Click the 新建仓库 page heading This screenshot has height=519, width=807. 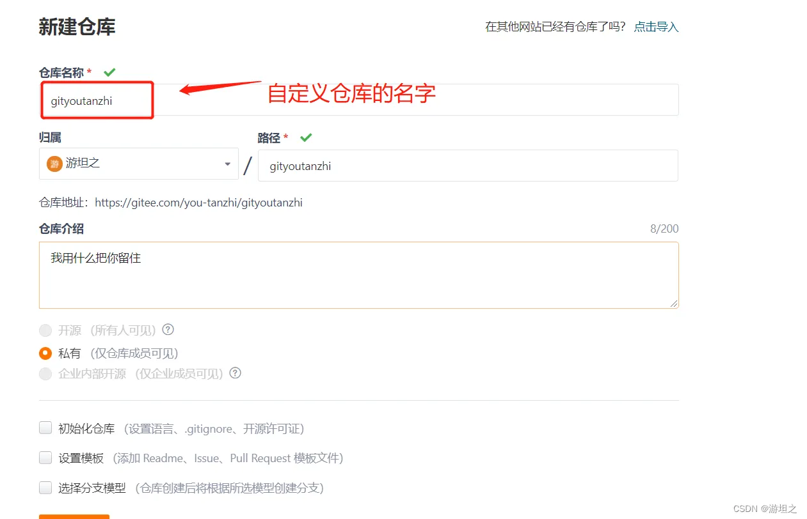click(x=77, y=27)
